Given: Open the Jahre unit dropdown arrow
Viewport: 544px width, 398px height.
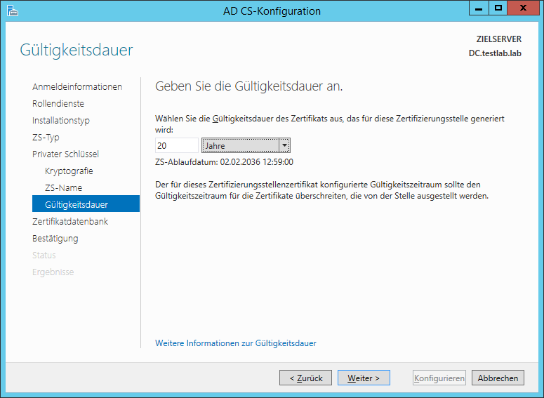Looking at the screenshot, I should tap(284, 145).
